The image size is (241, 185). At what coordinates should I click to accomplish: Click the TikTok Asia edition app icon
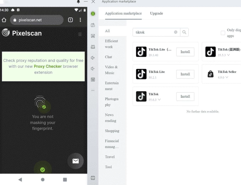[x=210, y=52]
